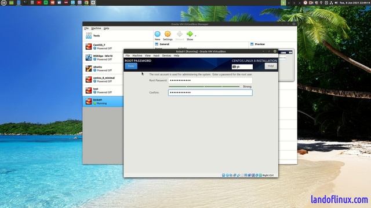
Task: Focus the Confirm password input field
Action: [x=210, y=92]
